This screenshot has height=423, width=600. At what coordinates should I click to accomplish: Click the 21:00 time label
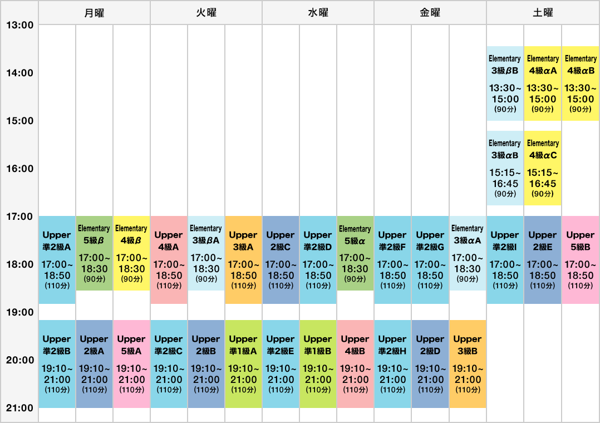[x=19, y=407]
